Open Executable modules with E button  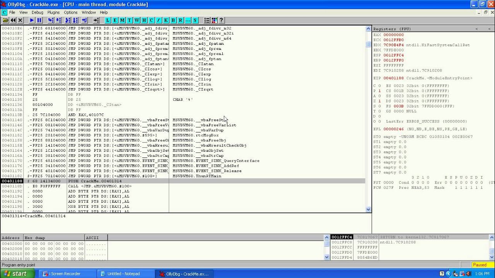[115, 20]
